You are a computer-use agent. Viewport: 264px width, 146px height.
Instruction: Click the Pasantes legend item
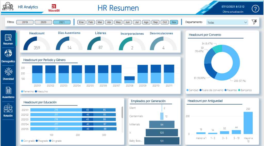coord(231,90)
